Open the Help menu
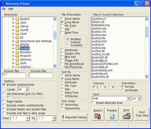 [11, 9]
